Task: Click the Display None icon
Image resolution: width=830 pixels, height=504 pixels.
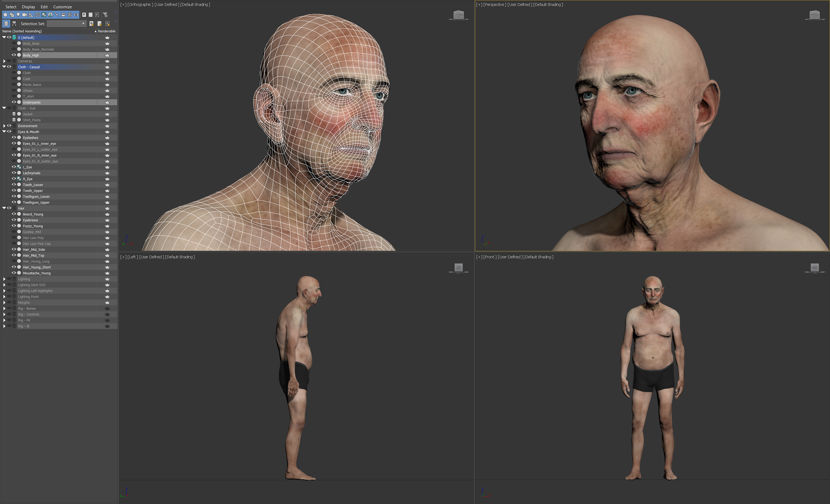Action: click(90, 15)
